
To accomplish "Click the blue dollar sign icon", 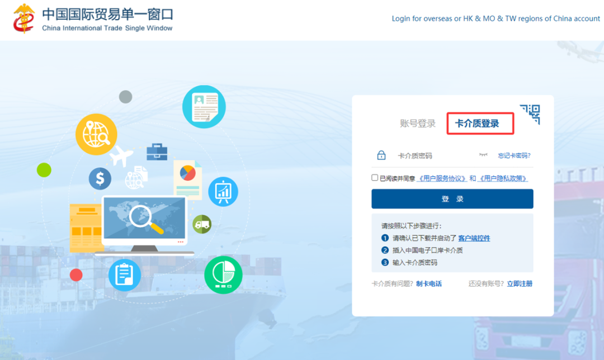I will pyautogui.click(x=100, y=179).
